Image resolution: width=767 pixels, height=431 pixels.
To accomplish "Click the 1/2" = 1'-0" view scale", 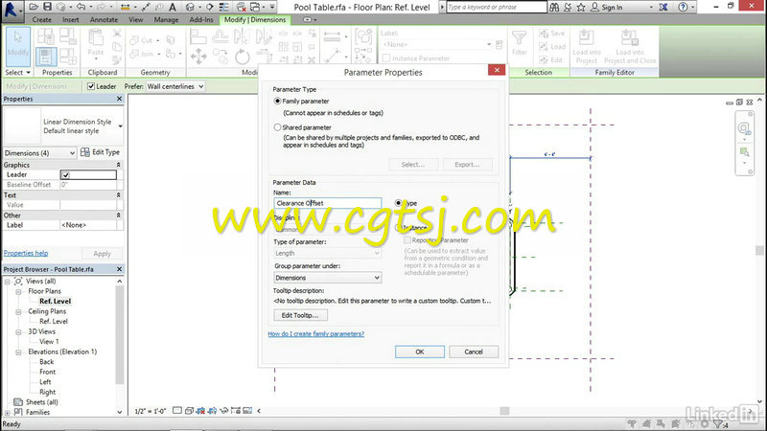I will click(x=151, y=411).
